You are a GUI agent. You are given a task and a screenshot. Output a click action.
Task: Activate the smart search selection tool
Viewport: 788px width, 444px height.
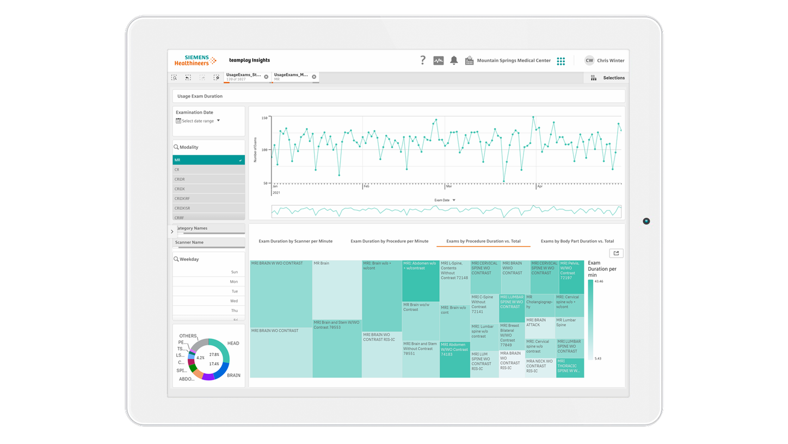tap(175, 78)
